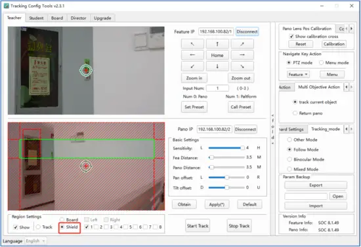Open the Multi Objective Action tab
Image resolution: width=361 pixels, height=247 pixels.
coord(319,87)
